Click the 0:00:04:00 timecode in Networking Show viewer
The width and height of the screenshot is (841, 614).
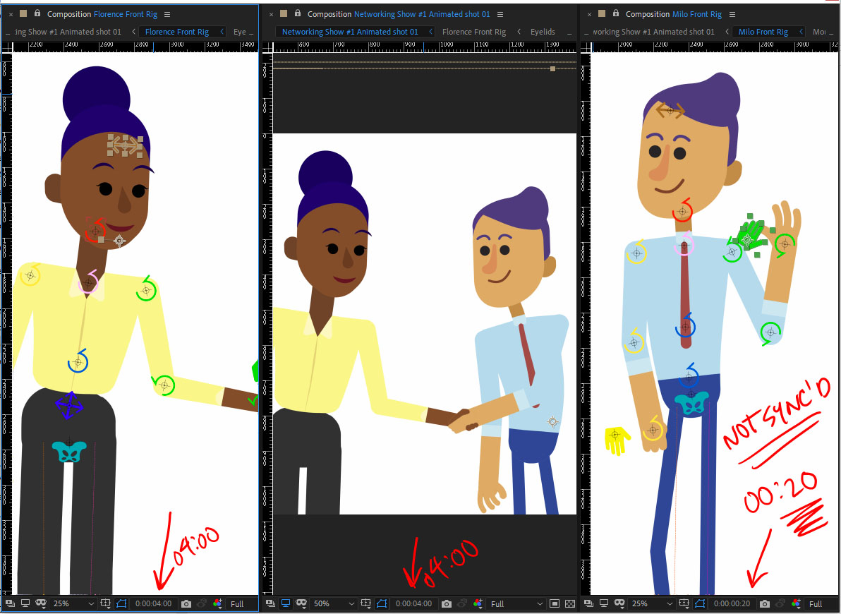tap(413, 604)
